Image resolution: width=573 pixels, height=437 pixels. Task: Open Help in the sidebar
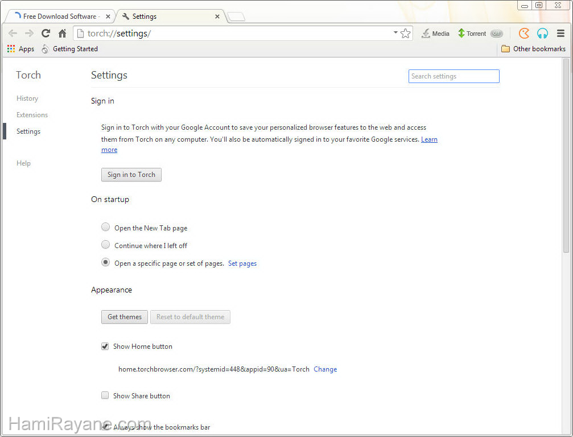(x=23, y=163)
